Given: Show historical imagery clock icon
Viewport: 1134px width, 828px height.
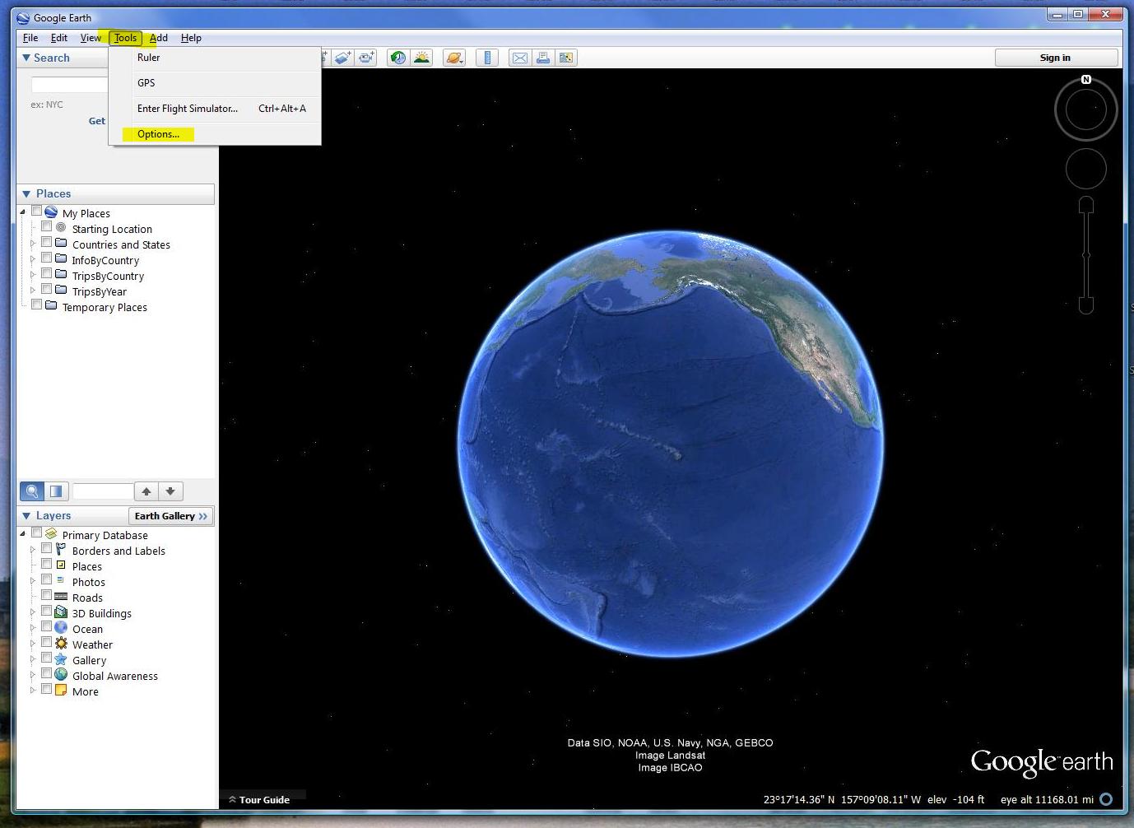Looking at the screenshot, I should point(398,58).
